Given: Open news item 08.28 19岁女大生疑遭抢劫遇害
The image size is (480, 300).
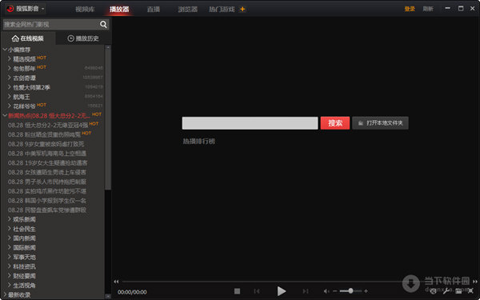Looking at the screenshot, I should (47, 163).
